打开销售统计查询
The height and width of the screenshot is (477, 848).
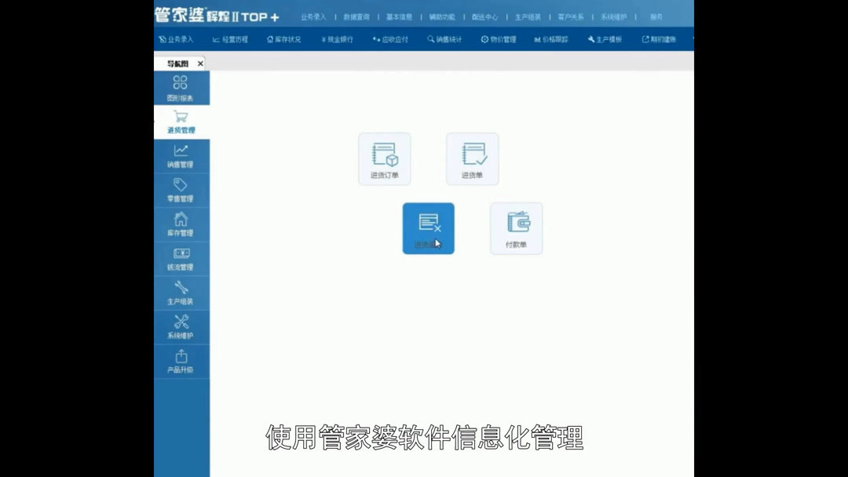tap(444, 38)
